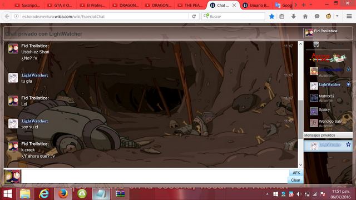List all tabs dropdown arrow
This screenshot has width=356, height=200.
tap(311, 5)
